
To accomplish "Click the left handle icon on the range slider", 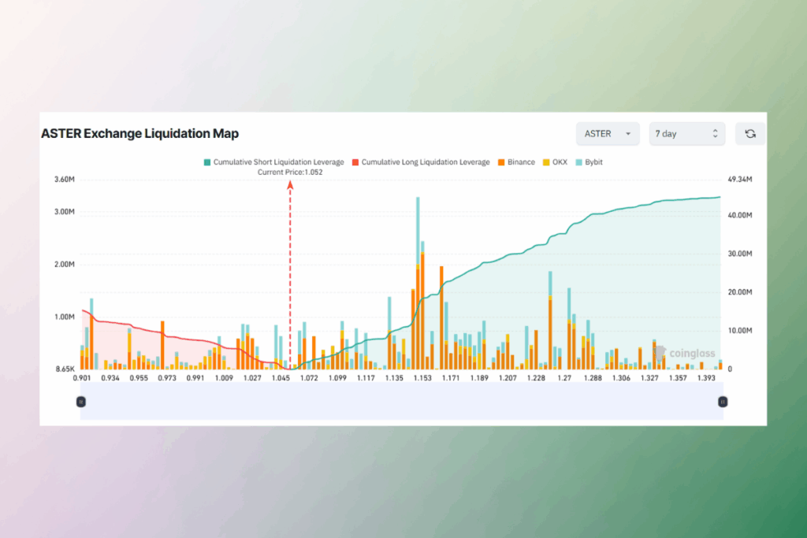I will [80, 402].
